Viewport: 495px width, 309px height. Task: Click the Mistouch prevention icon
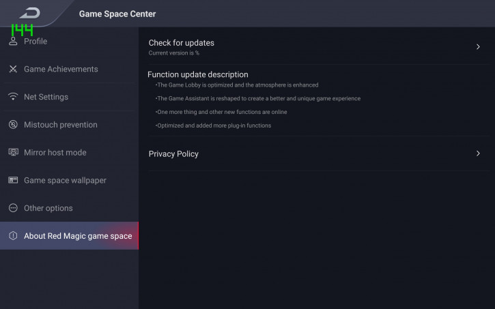pos(13,125)
